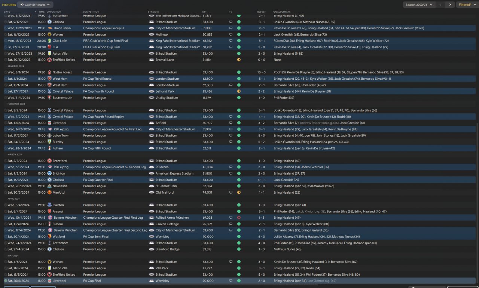Tick the selector on the Union Berlin 13/12/2023 row
The image size is (479, 288).
coord(6,28)
